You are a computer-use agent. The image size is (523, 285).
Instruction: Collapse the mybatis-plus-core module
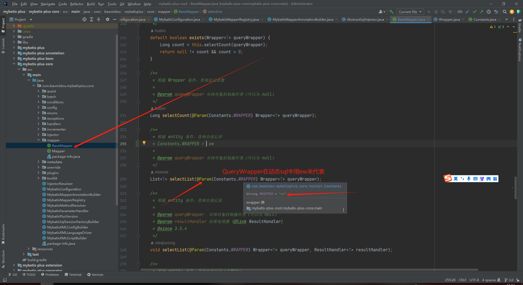tap(14, 64)
